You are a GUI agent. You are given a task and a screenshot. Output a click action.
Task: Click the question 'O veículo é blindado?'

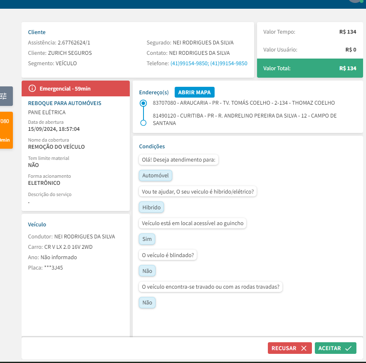point(168,255)
